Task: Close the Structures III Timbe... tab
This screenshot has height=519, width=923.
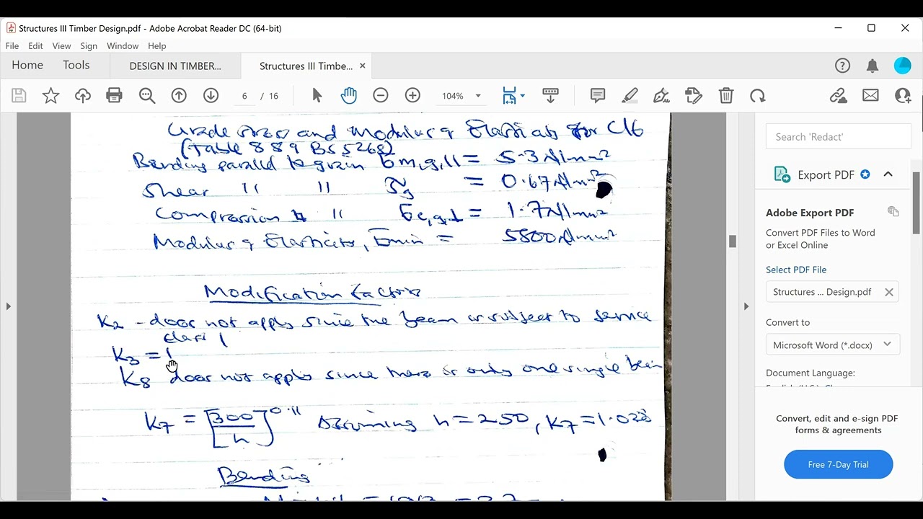Action: pos(363,66)
